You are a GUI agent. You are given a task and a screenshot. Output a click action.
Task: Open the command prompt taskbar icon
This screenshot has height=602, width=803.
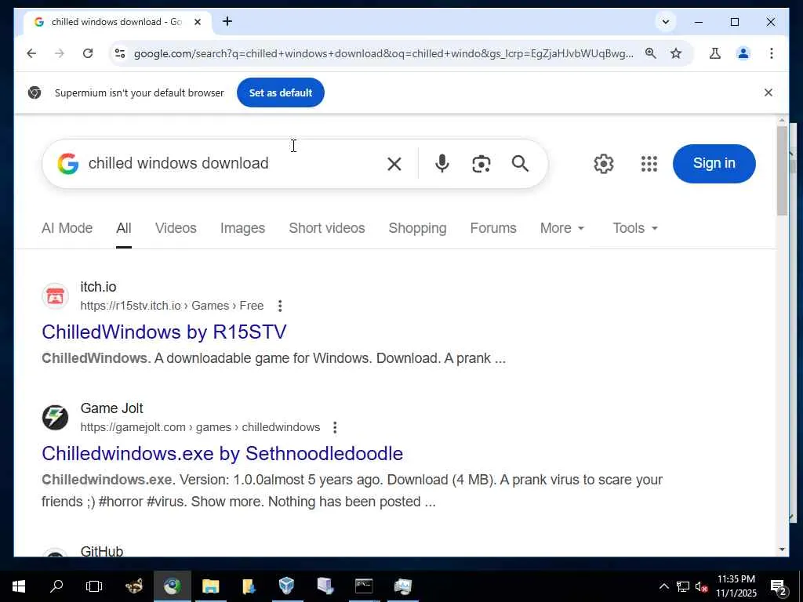tap(364, 586)
